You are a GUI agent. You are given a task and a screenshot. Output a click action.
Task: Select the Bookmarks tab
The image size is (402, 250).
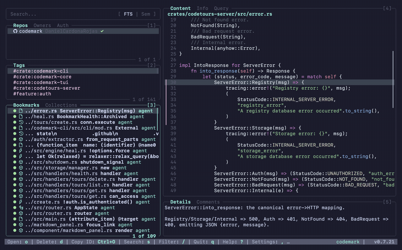click(x=26, y=105)
